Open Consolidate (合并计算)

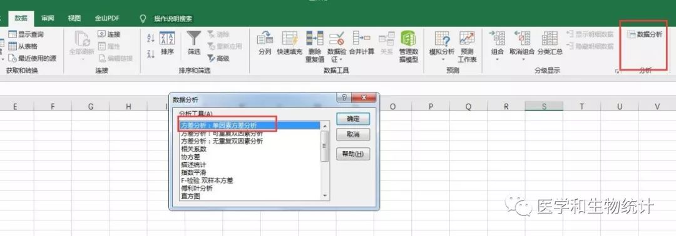click(x=361, y=43)
